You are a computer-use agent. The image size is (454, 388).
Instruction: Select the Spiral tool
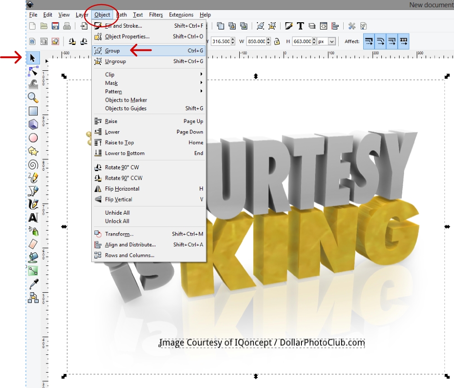coord(33,165)
